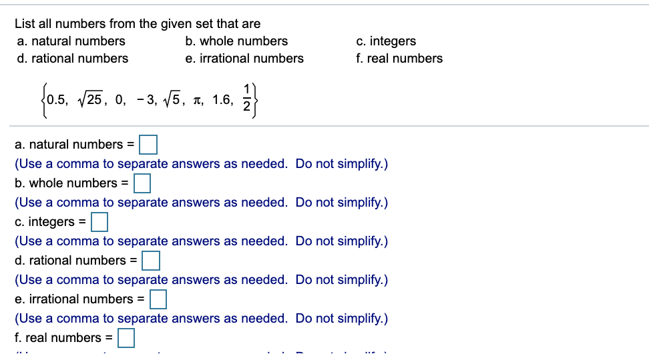Click the irrational numbers answer box
649x364 pixels.
pos(158,299)
